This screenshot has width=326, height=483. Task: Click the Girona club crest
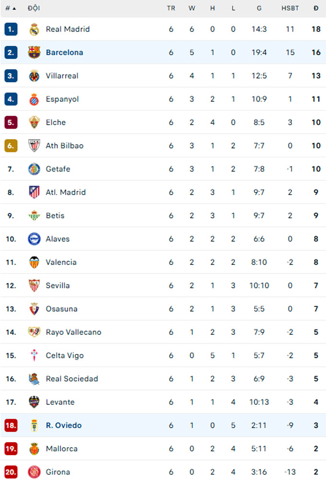click(34, 472)
